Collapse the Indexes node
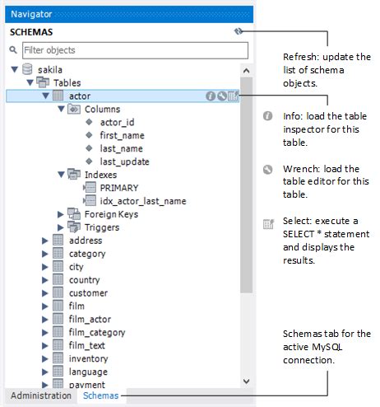380x407 pixels. (x=62, y=175)
